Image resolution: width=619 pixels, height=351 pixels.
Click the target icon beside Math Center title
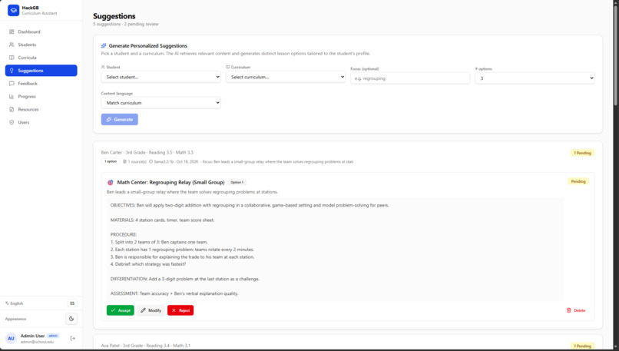click(x=111, y=182)
